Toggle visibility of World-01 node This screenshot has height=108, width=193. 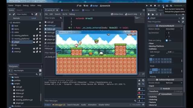[x=40, y=23]
